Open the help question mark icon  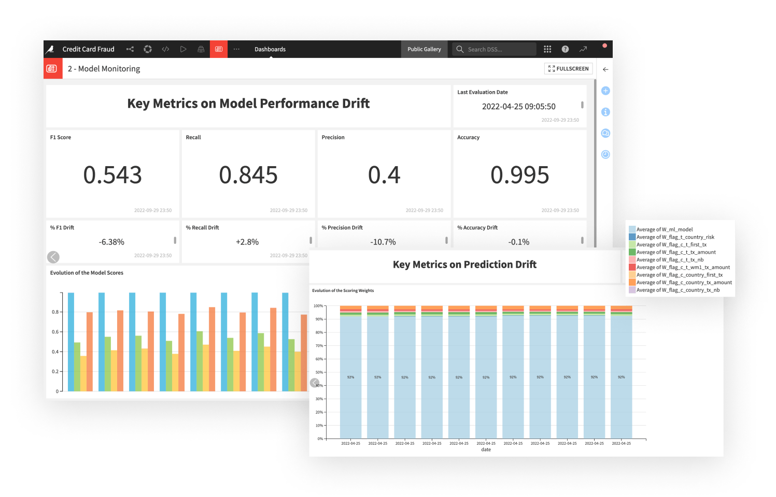(x=565, y=49)
